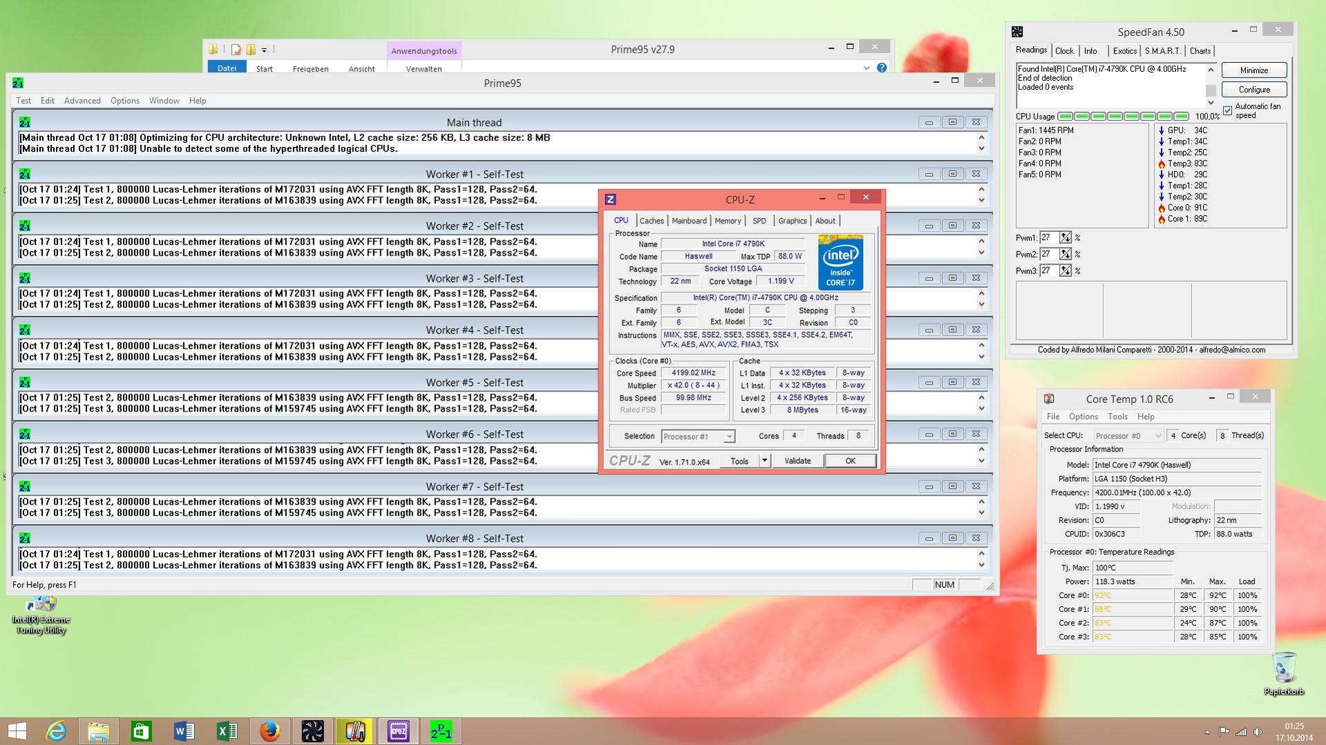
Task: Click the Pwm1 percentage input field
Action: tap(1049, 238)
